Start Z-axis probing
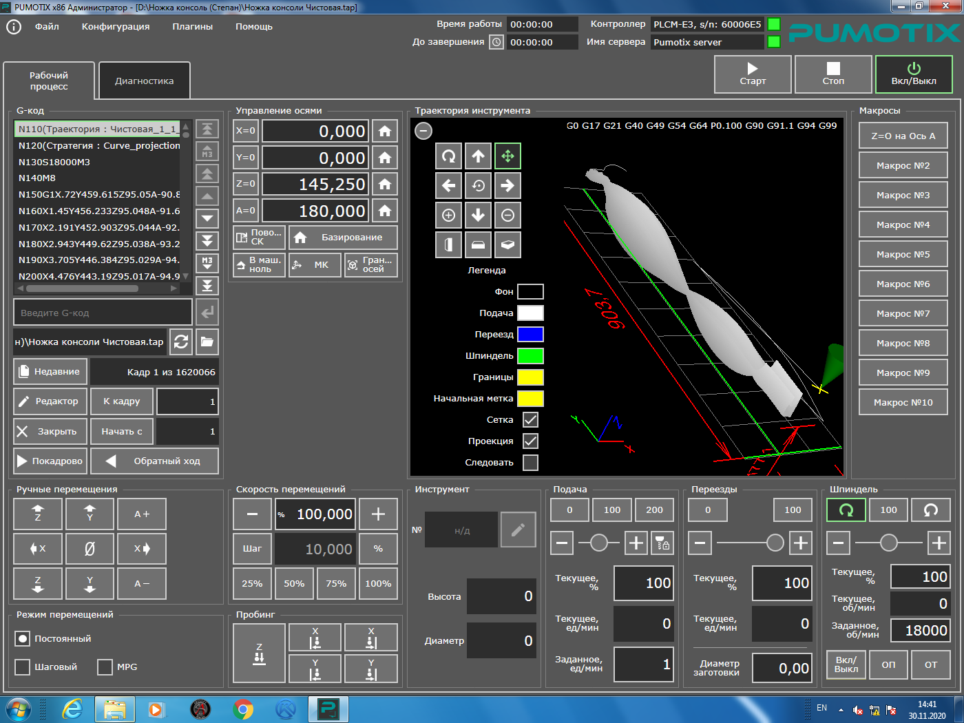This screenshot has height=723, width=964. (260, 653)
